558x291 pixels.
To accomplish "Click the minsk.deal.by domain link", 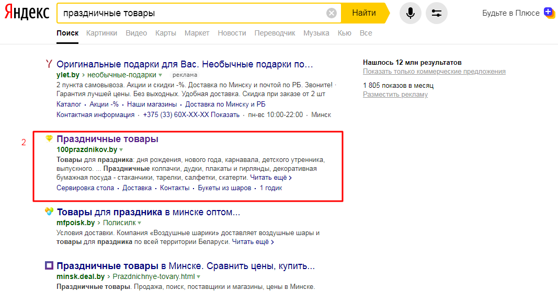I will point(81,276).
